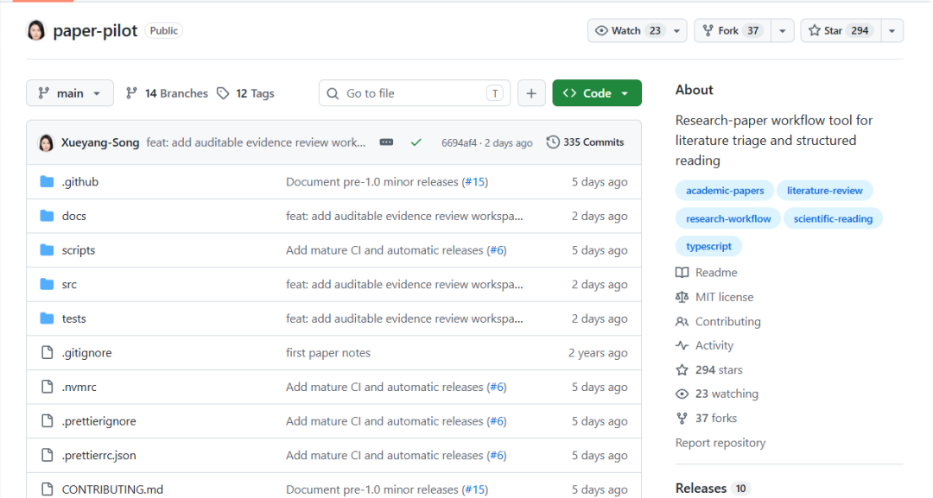Open the Activity link in About

[714, 345]
